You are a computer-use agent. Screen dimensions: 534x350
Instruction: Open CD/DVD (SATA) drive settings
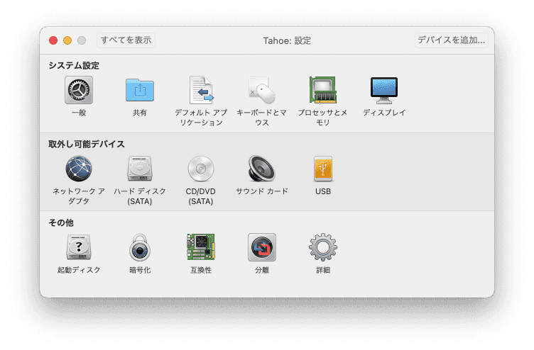click(x=201, y=169)
